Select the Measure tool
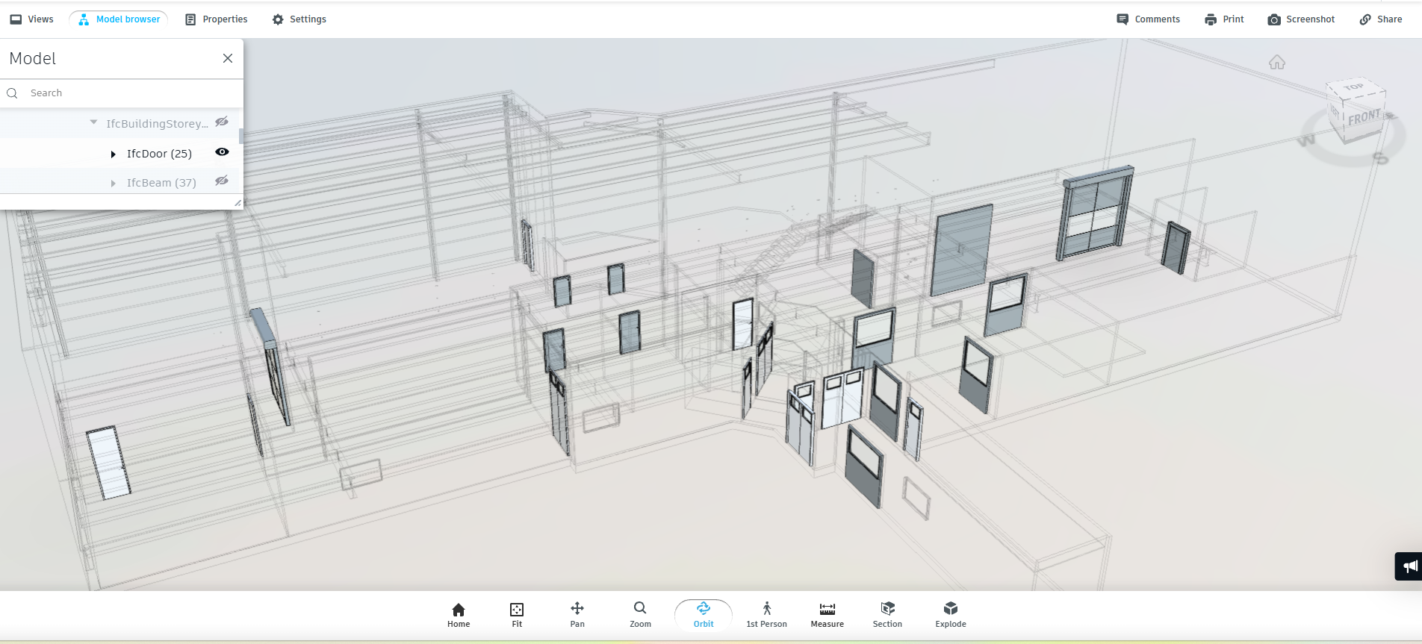Viewport: 1422px width, 644px height. point(828,615)
